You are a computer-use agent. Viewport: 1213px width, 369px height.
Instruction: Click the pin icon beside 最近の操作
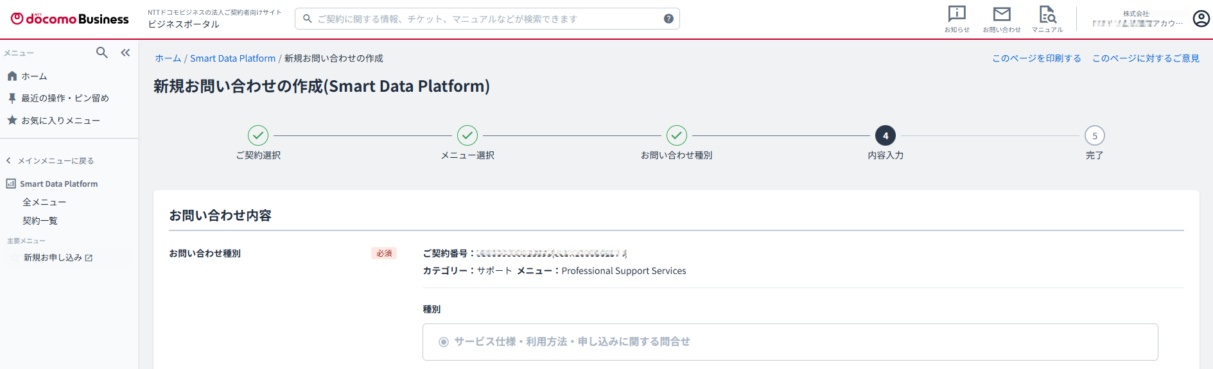coord(12,98)
